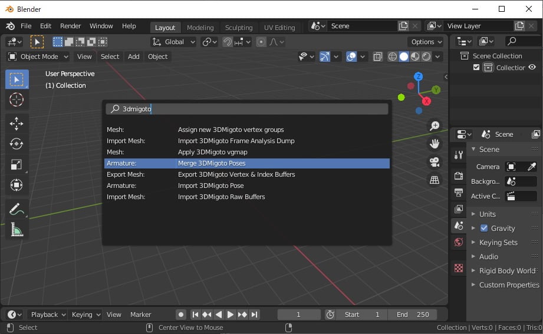This screenshot has width=543, height=334.
Task: Jump to timeline end frame button
Action: click(x=255, y=315)
